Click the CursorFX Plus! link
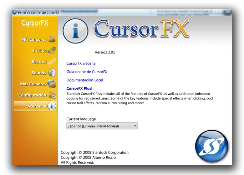The image size is (244, 175). pyautogui.click(x=79, y=88)
